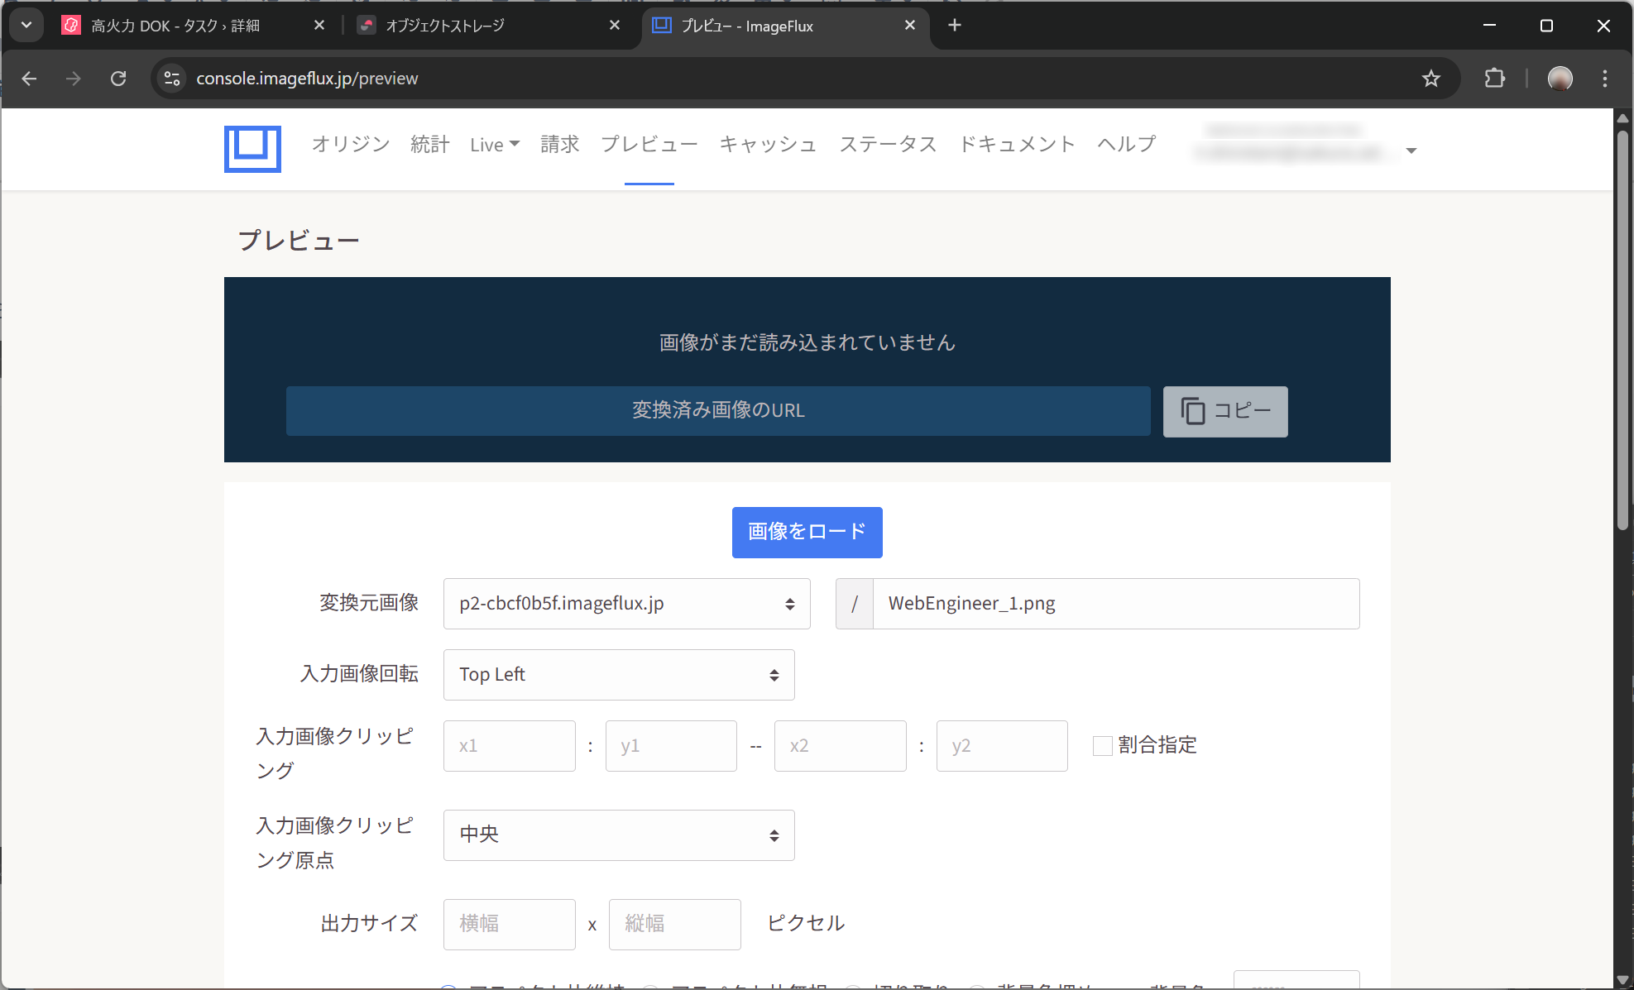1634x990 pixels.
Task: Bookmark page with the star icon
Action: pyautogui.click(x=1430, y=79)
